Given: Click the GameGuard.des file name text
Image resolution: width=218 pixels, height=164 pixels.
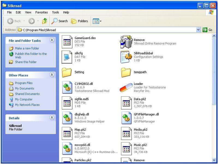Looking at the screenshot, I should point(85,38).
